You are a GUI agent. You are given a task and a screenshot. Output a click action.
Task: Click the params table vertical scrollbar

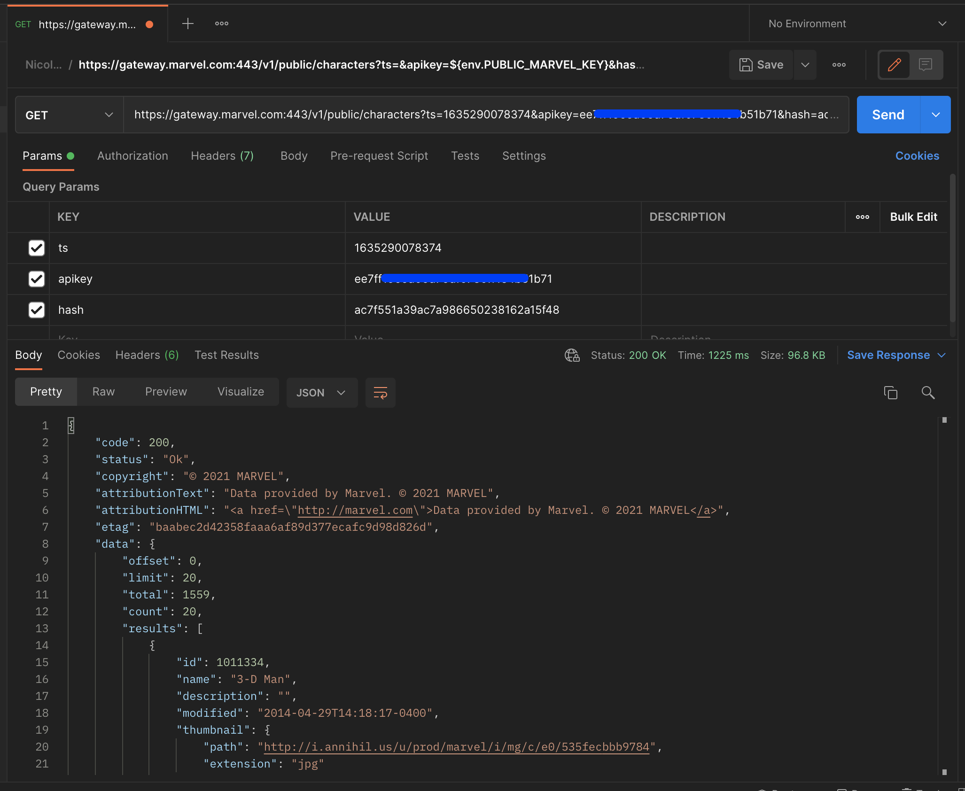pos(953,249)
